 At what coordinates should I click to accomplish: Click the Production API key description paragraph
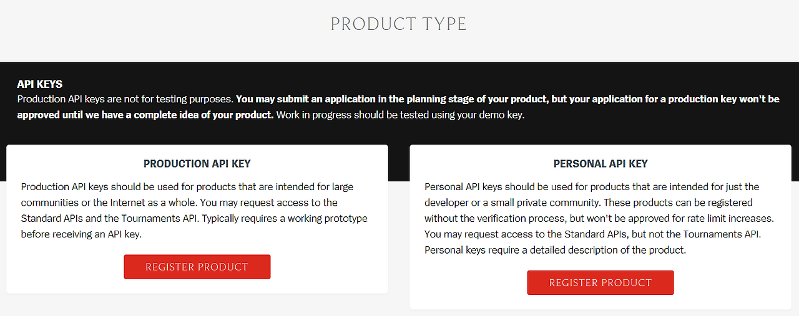point(194,211)
